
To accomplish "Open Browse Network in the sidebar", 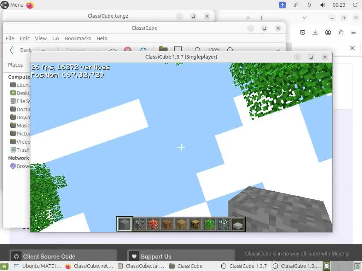I will (x=20, y=166).
